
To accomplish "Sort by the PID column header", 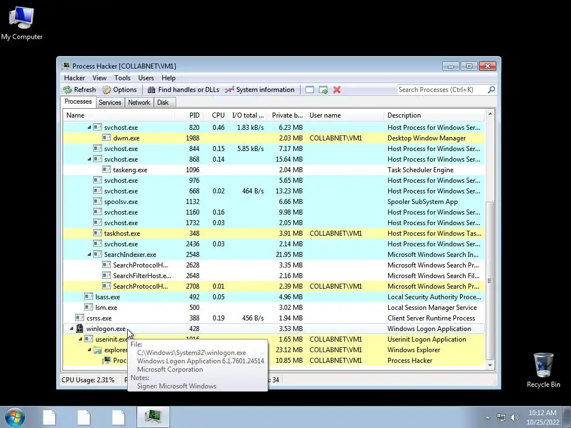I will [189, 115].
